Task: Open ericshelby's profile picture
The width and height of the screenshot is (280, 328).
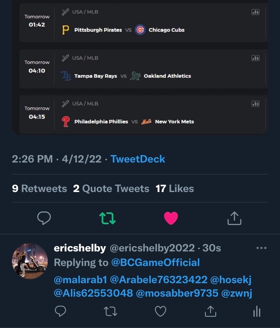Action: [x=30, y=260]
